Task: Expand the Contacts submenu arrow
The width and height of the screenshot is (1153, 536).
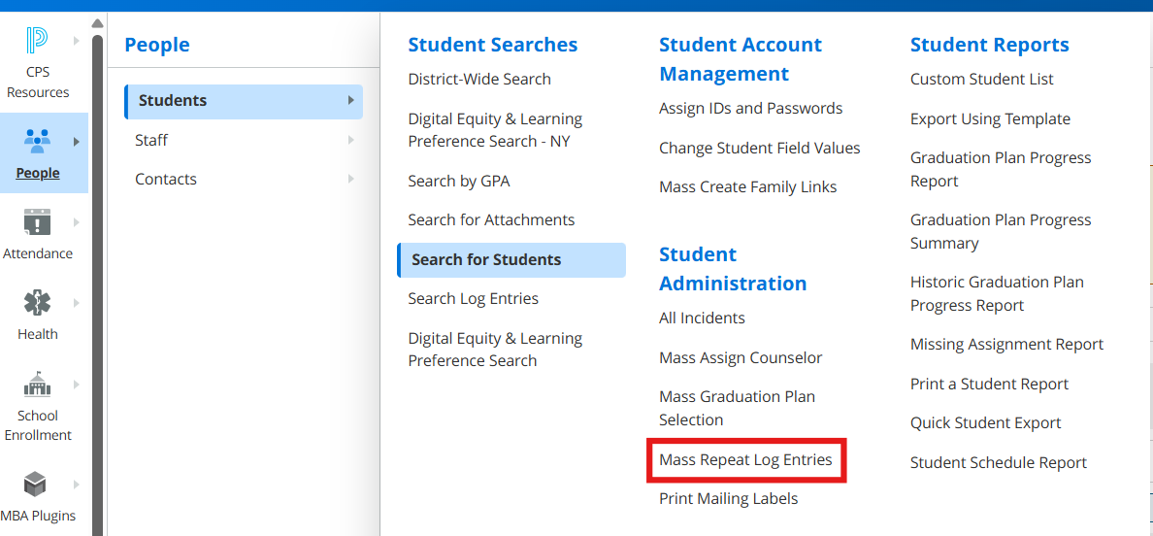Action: tap(351, 179)
